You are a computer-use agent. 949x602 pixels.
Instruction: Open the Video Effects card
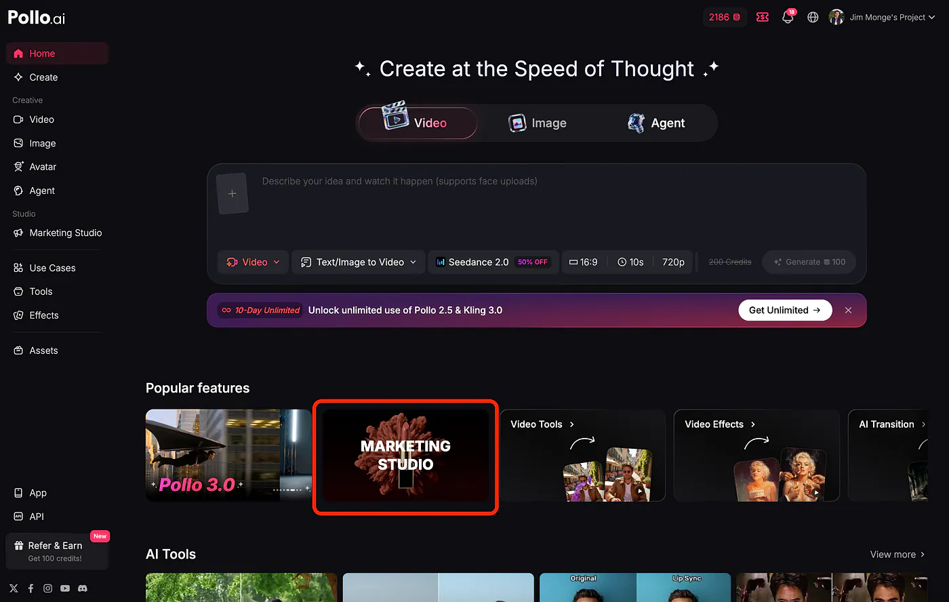click(x=756, y=456)
